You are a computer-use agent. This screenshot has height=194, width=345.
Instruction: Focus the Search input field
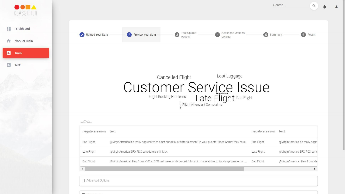[291, 5]
